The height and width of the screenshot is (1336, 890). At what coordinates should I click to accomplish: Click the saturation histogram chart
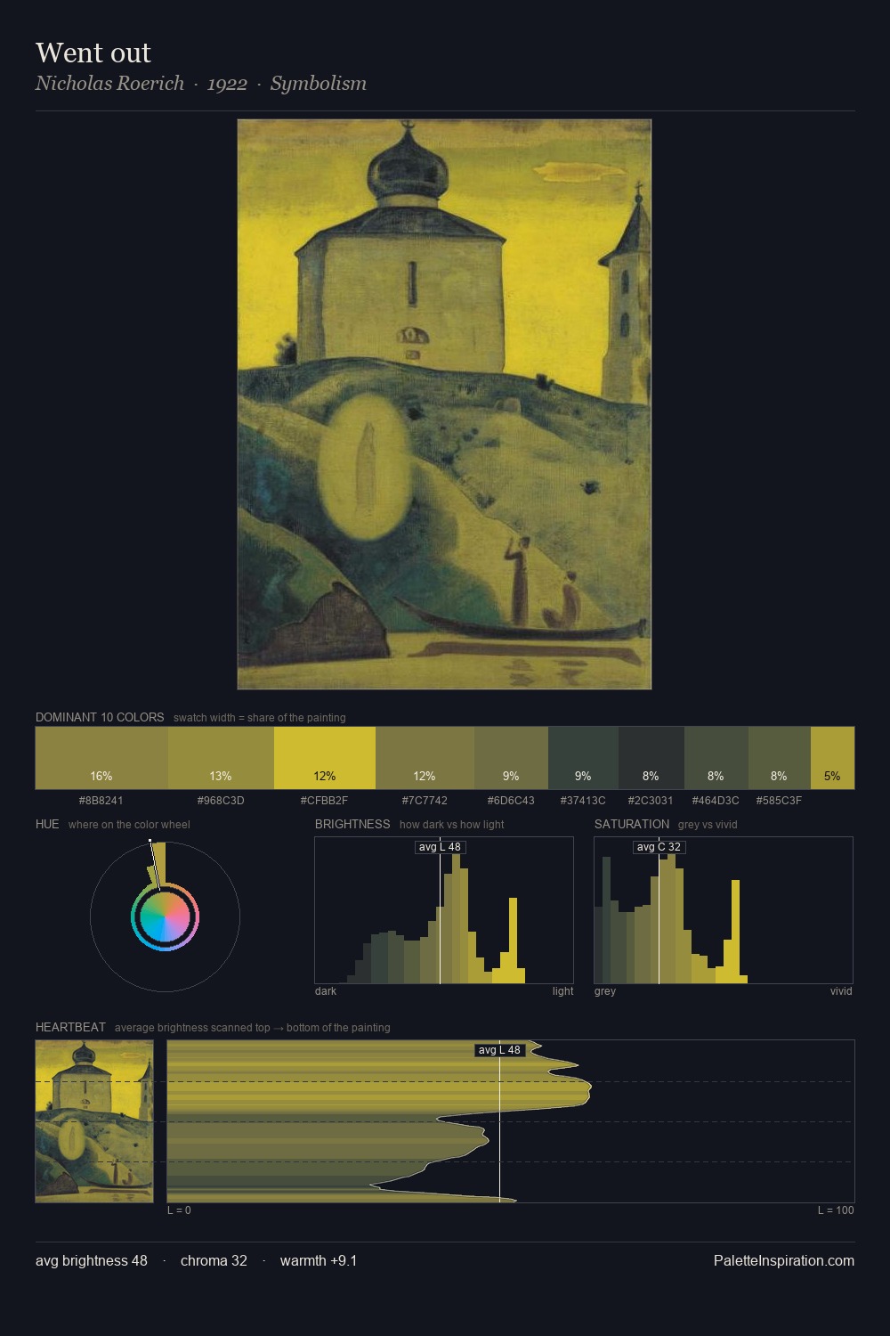tap(724, 910)
